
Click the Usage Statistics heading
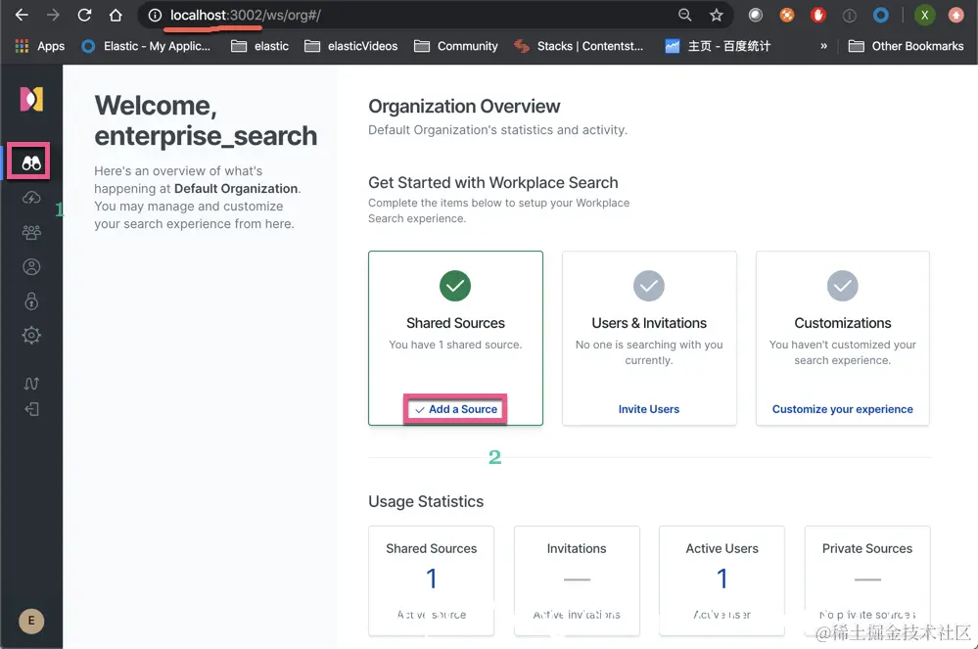(426, 502)
